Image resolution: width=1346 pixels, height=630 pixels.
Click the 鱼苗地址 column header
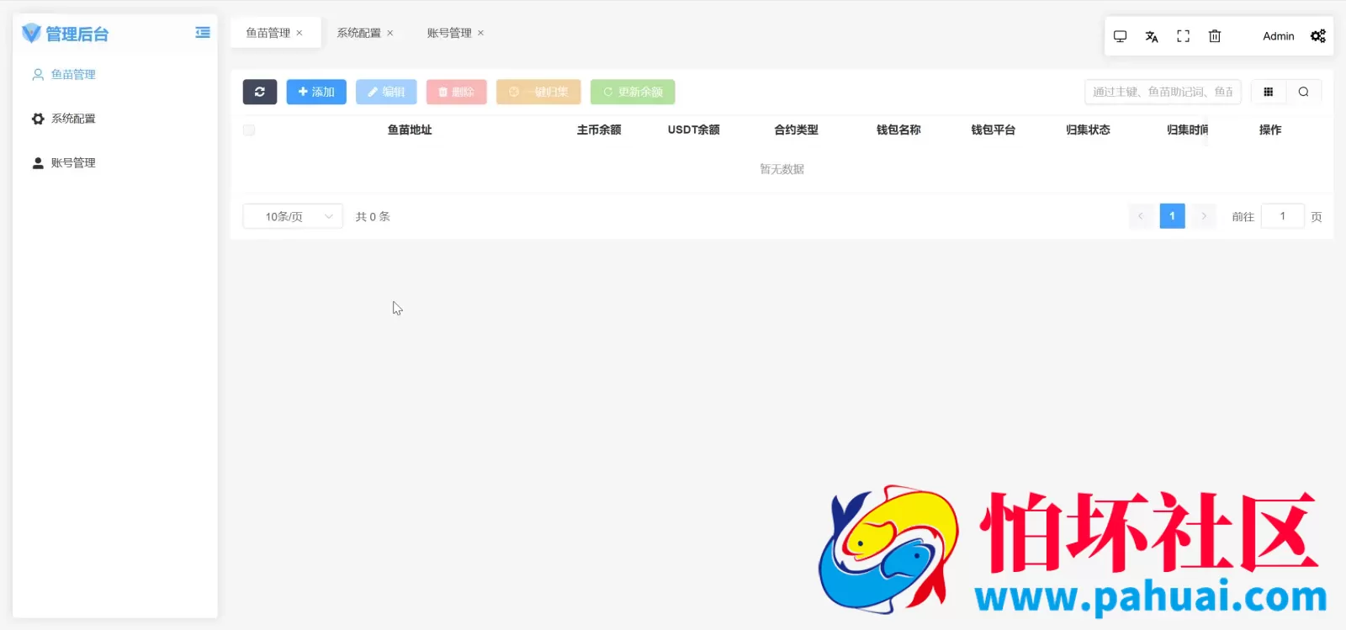[x=410, y=130]
